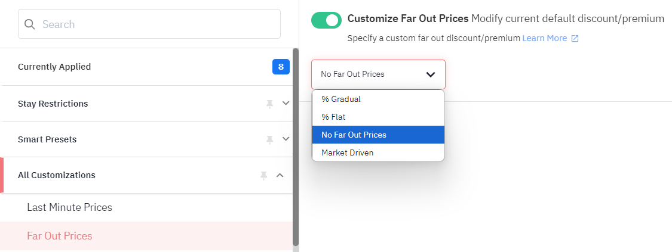
Task: Click the blue badge showing 8
Action: point(281,67)
